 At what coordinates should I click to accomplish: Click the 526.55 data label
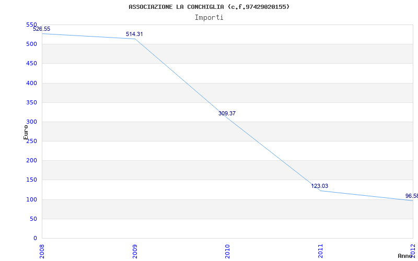click(42, 29)
